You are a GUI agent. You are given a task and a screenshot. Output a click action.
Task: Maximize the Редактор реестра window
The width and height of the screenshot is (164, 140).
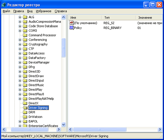(153, 5)
